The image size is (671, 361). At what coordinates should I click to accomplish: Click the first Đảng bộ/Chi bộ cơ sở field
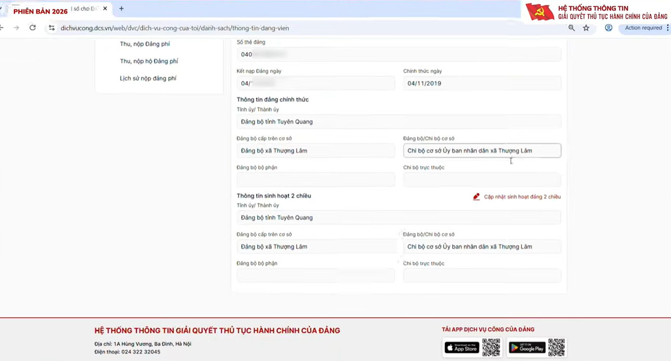pyautogui.click(x=482, y=150)
